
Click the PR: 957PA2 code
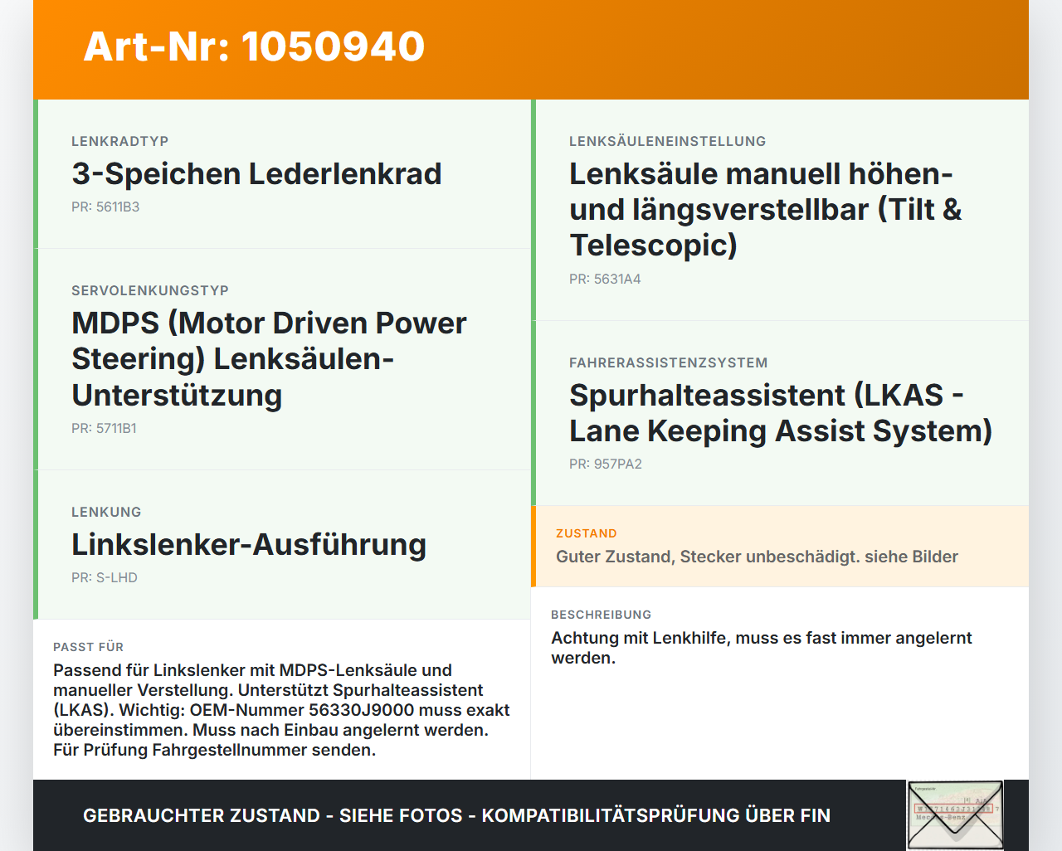606,464
